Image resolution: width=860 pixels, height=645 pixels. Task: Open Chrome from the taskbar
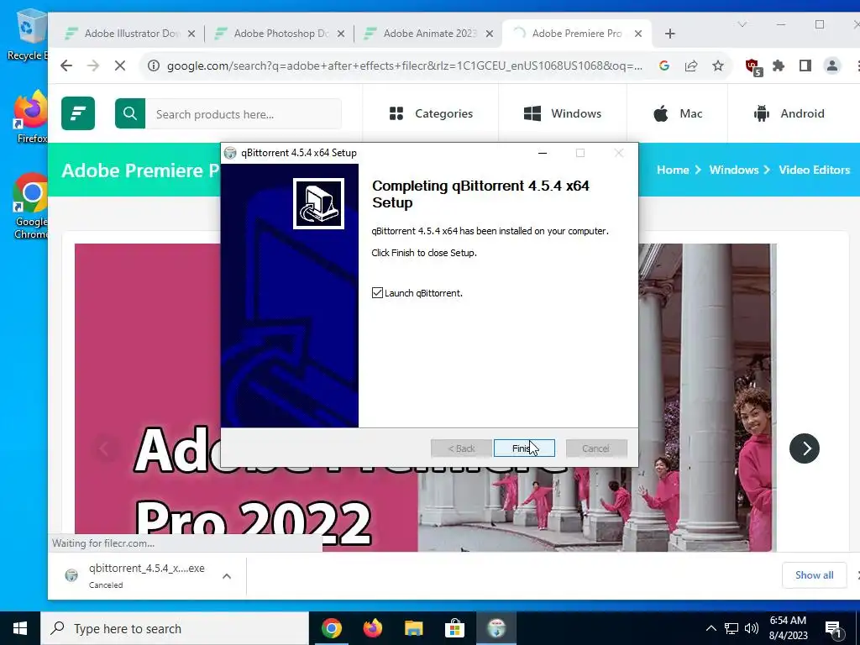tap(331, 628)
